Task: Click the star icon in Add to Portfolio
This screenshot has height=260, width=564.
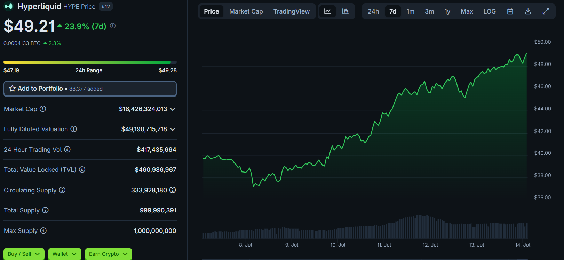Action: [12, 89]
